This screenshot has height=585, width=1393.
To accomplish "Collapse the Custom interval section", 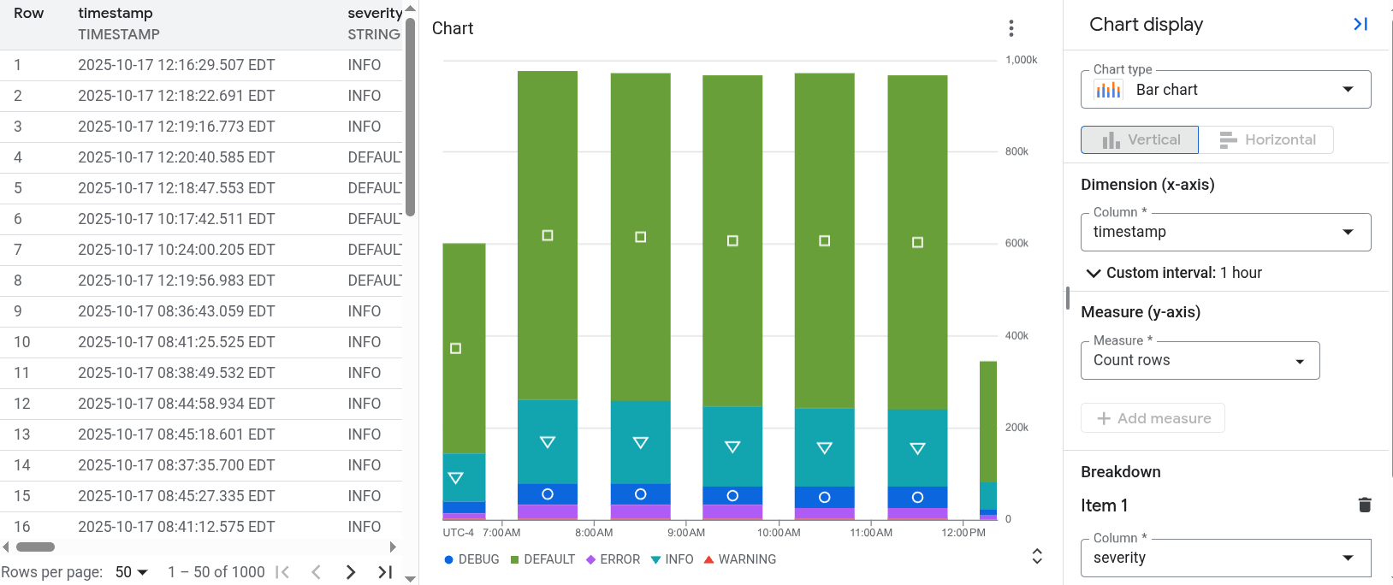I will 1094,273.
